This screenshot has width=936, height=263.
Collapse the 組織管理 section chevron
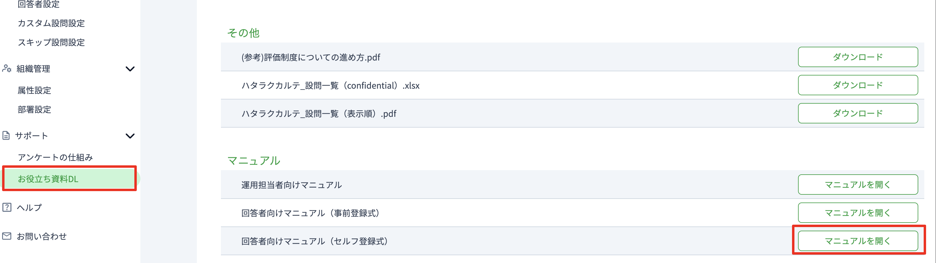point(130,69)
